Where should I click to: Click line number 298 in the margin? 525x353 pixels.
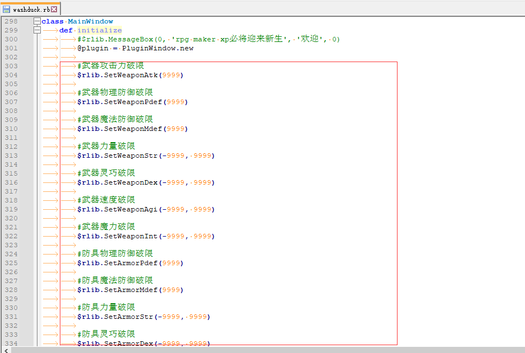click(11, 21)
